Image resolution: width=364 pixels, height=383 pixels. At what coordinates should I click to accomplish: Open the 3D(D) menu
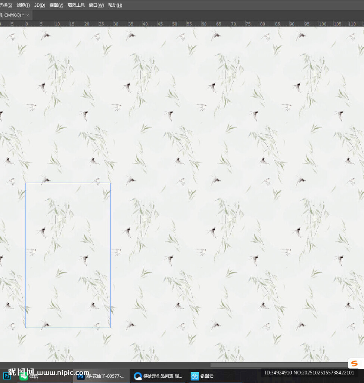click(40, 5)
